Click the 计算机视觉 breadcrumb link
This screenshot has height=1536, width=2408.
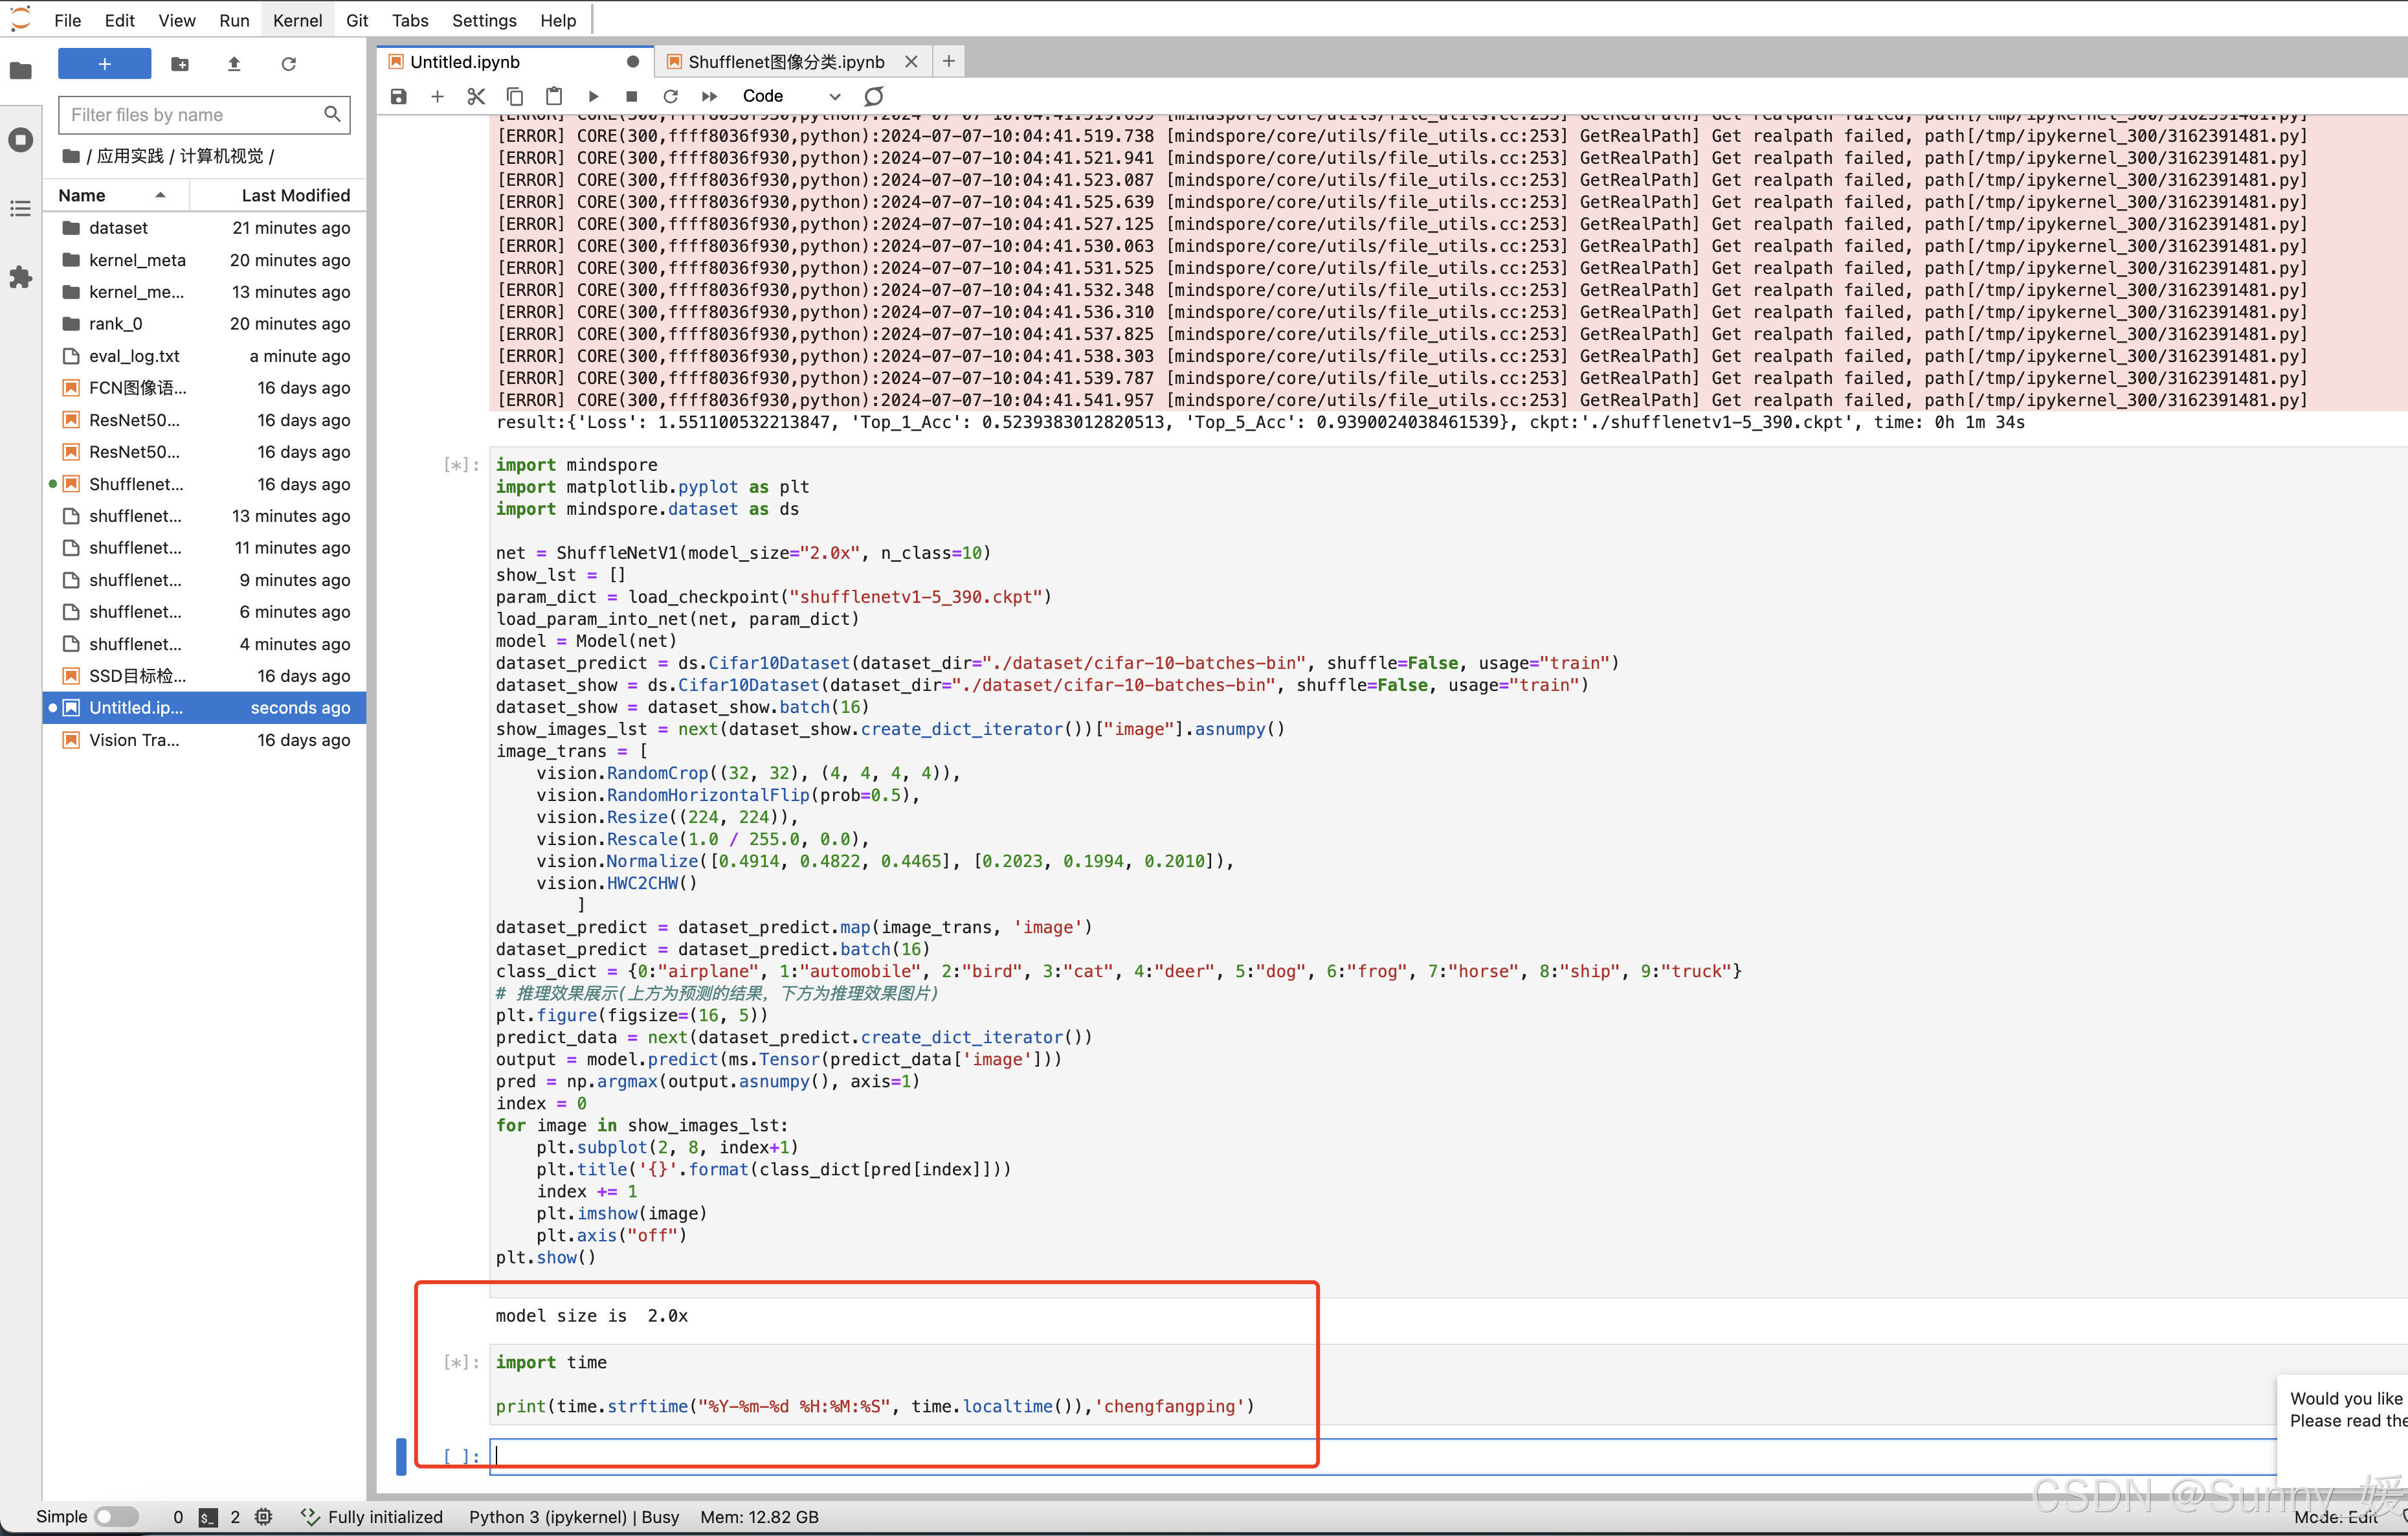click(x=222, y=156)
